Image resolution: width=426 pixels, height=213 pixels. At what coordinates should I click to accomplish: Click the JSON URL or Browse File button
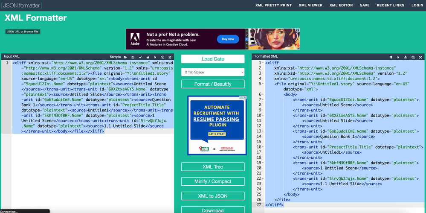(x=23, y=32)
